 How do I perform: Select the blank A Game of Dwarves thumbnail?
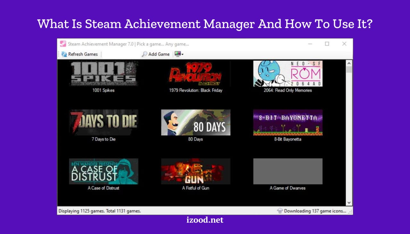(288, 171)
